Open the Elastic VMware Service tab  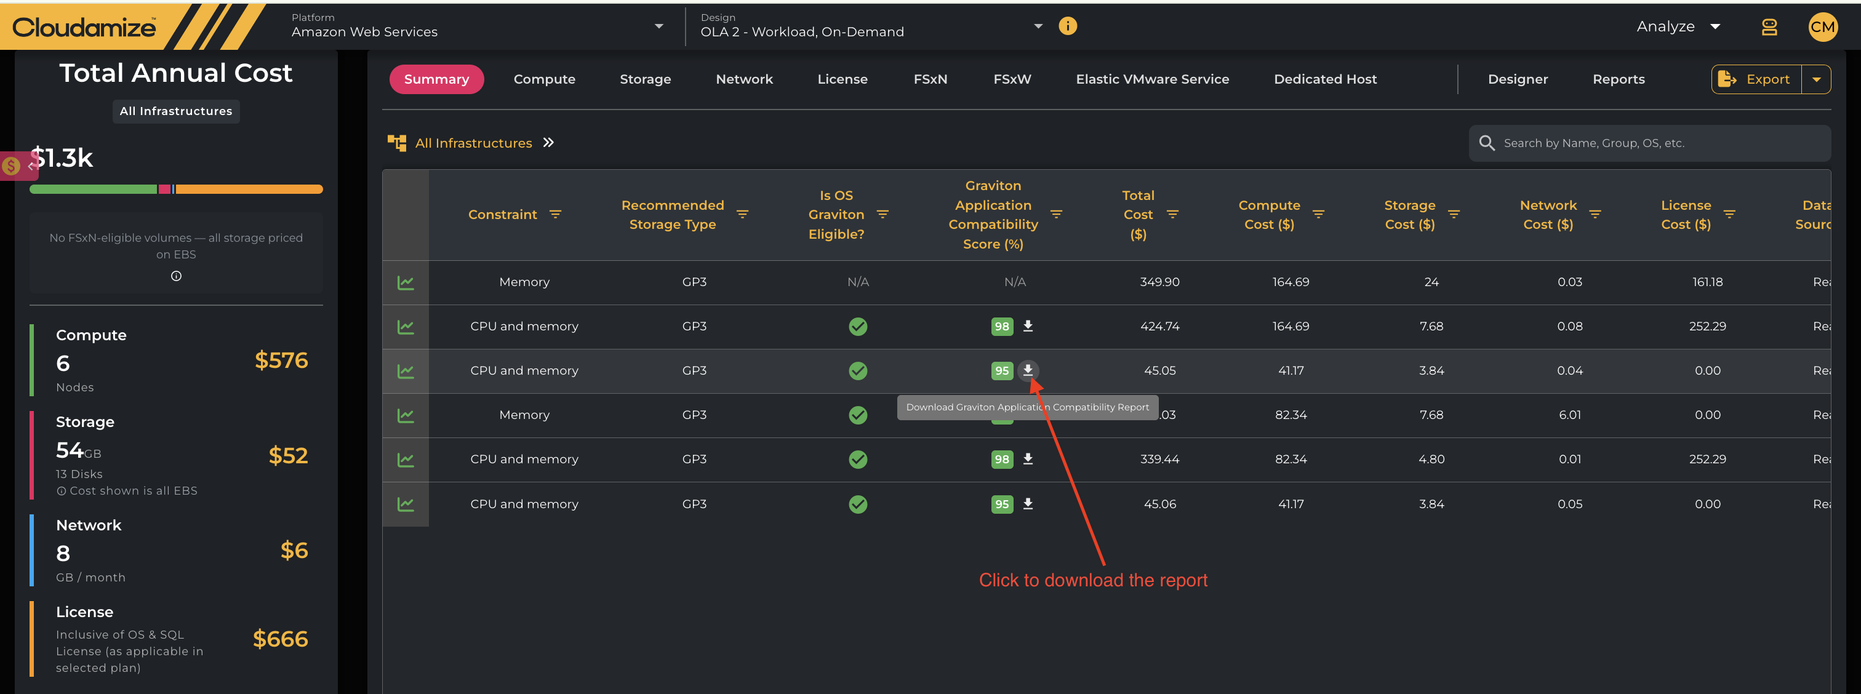[1152, 79]
